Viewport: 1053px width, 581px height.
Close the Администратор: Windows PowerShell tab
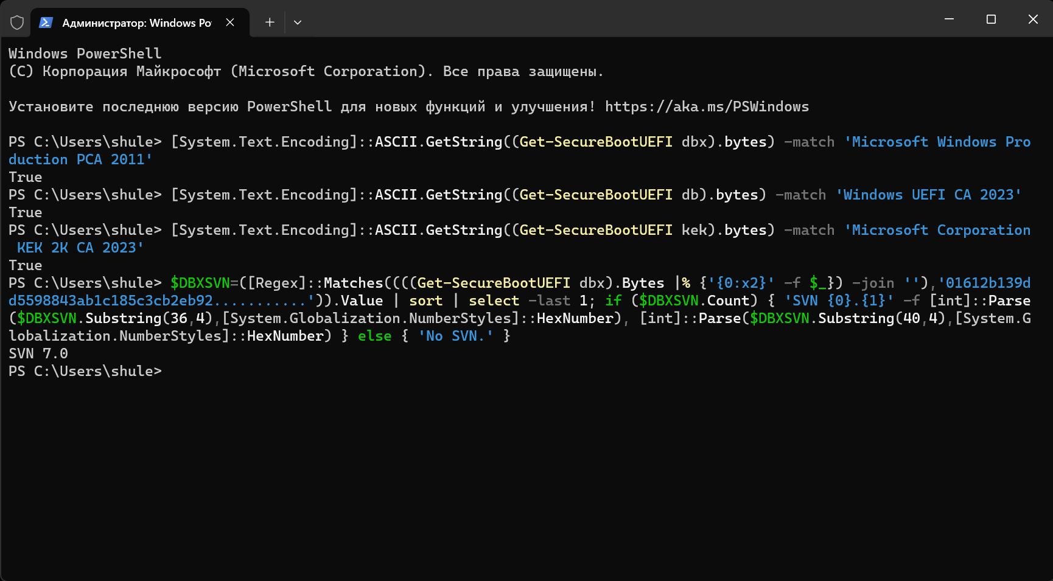pos(230,23)
